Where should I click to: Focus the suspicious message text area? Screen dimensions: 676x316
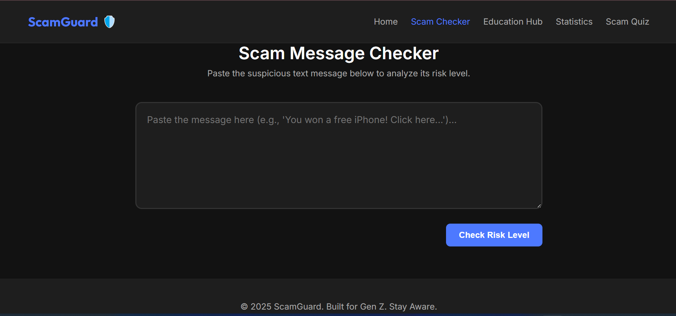click(339, 156)
